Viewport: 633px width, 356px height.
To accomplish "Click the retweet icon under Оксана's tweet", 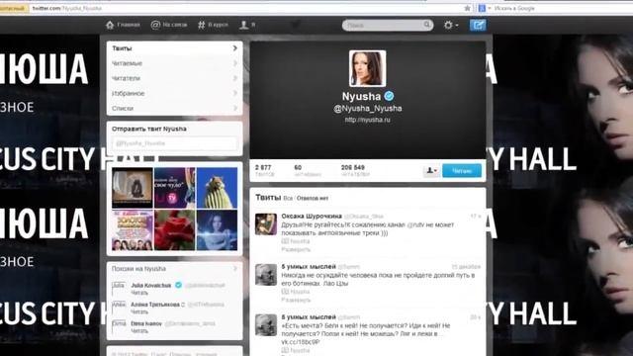I will (x=285, y=241).
